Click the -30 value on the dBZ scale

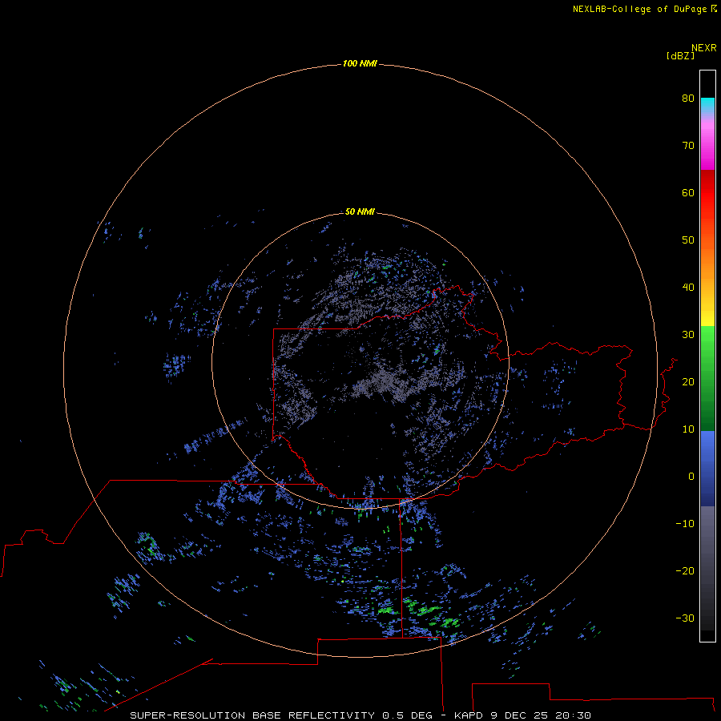click(685, 618)
